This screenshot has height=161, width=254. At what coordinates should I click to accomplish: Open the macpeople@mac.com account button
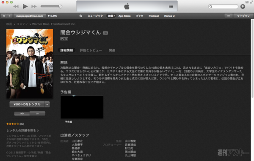(x=30, y=16)
